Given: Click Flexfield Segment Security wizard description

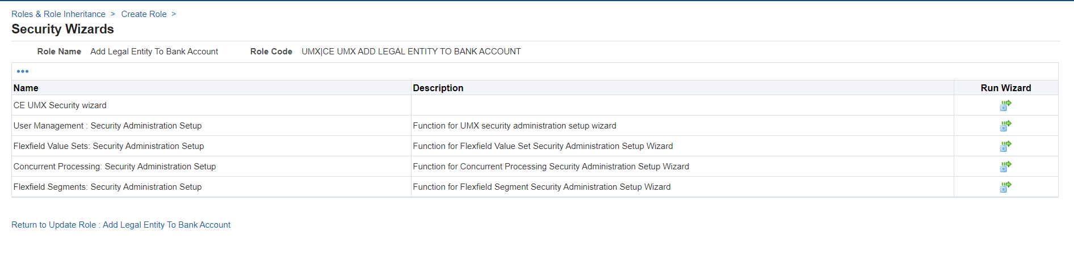Looking at the screenshot, I should 542,187.
